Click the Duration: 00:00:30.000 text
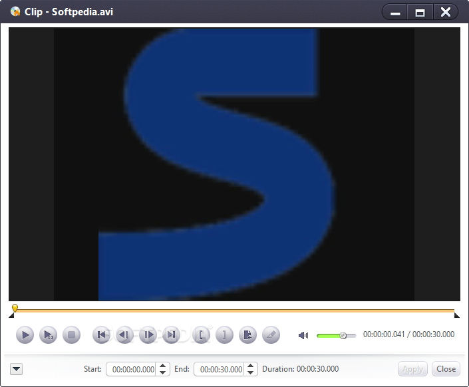469x387 pixels. [300, 369]
